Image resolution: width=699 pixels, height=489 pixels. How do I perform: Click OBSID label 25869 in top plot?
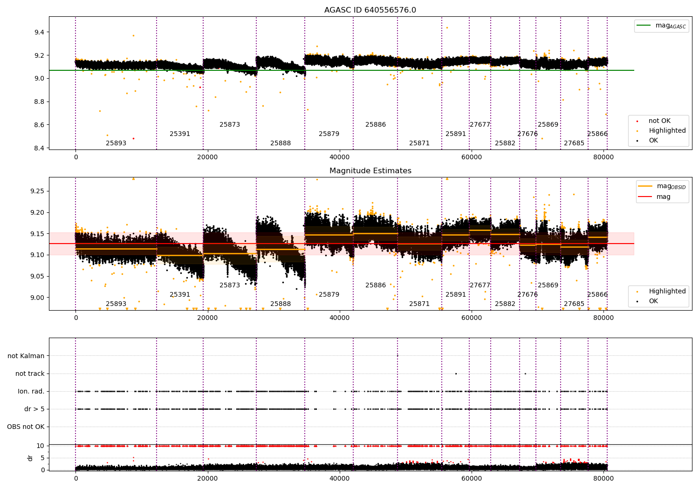[x=548, y=125]
